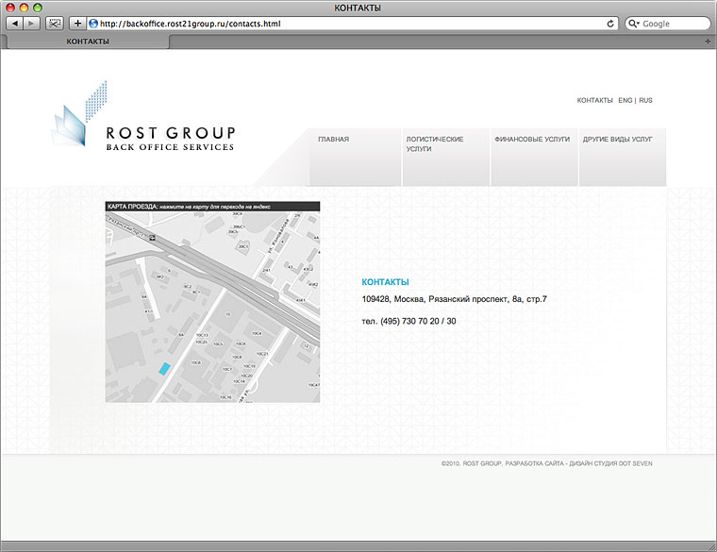The height and width of the screenshot is (552, 717).
Task: Click the URL address field
Action: coord(349,24)
